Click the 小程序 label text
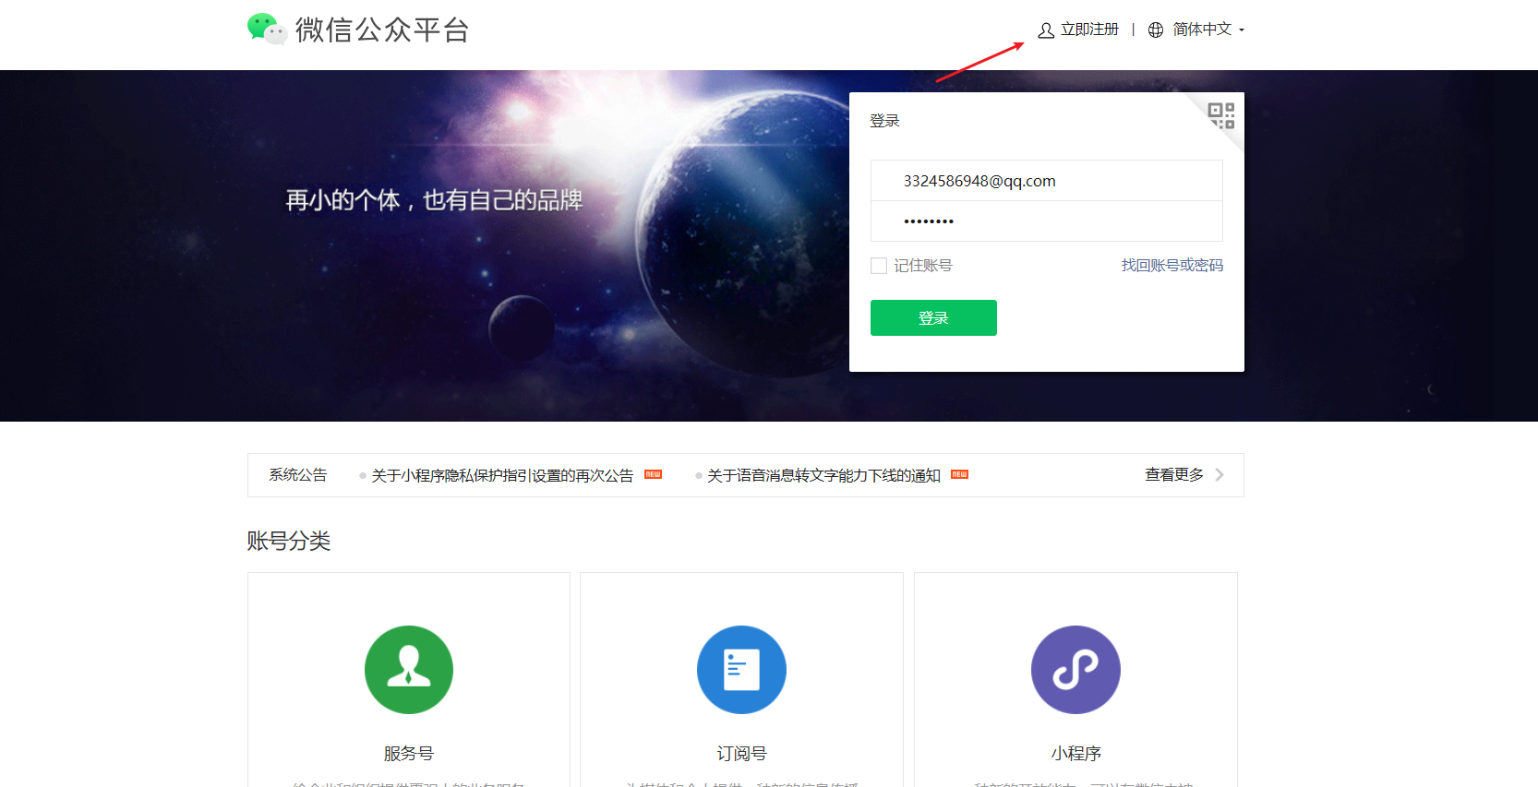This screenshot has height=787, width=1538. click(1075, 754)
